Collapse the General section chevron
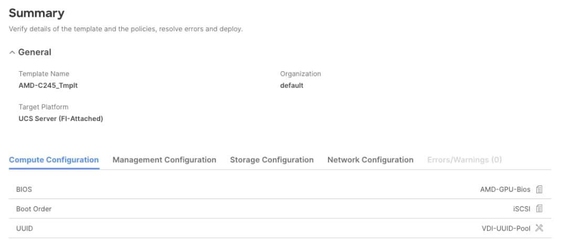The width and height of the screenshot is (573, 243). coord(12,52)
